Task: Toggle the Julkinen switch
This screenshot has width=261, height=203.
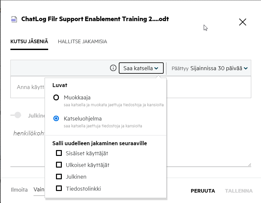Action: [x=16, y=115]
